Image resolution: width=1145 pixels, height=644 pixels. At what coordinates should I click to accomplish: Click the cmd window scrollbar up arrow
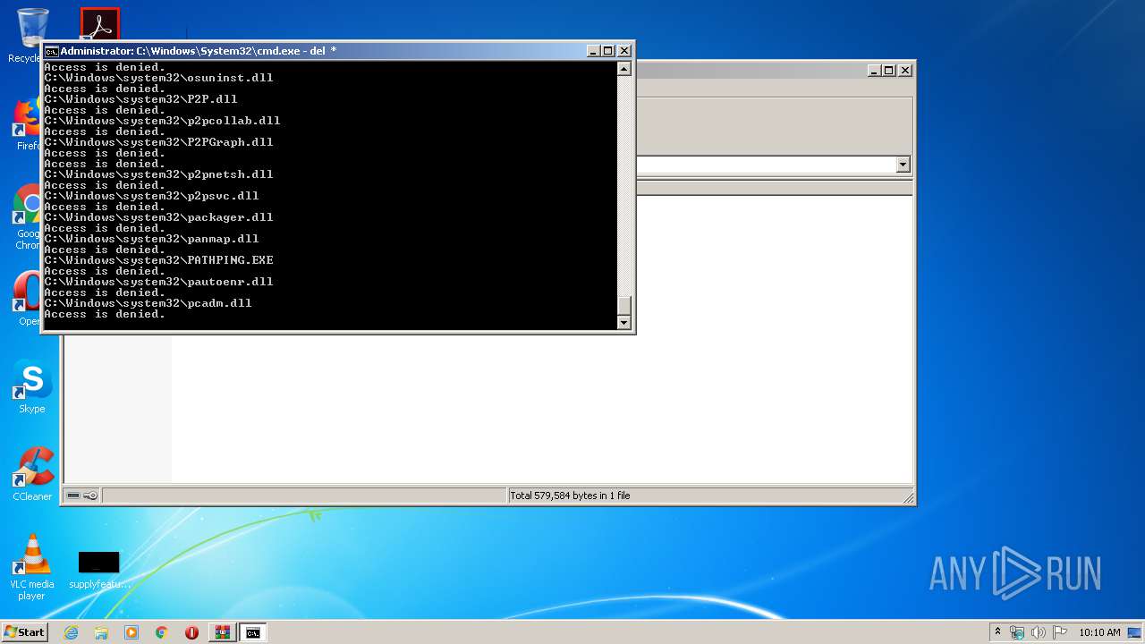[624, 69]
